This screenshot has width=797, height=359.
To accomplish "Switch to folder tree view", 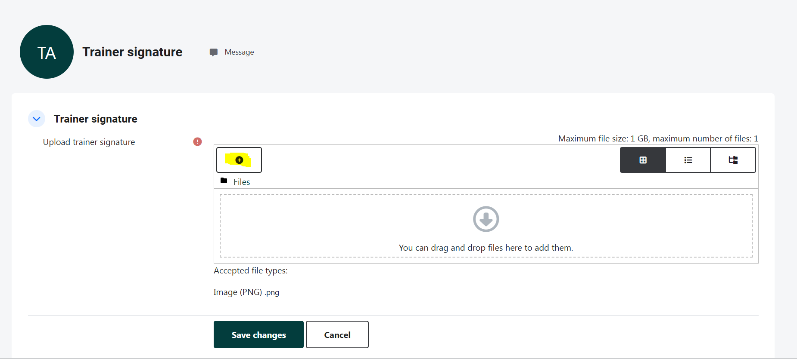I will coord(733,160).
